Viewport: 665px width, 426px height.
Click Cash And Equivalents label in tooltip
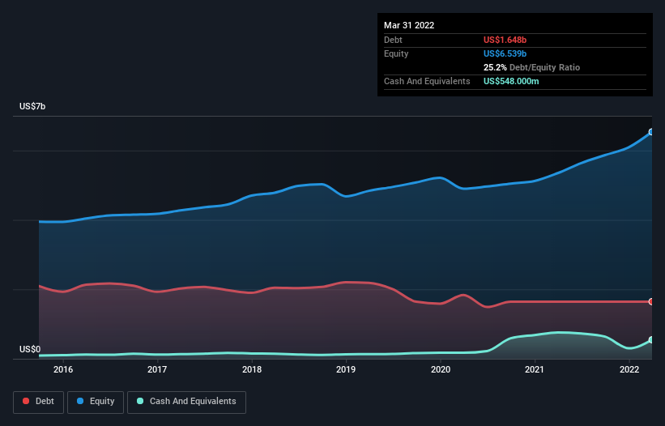click(427, 81)
